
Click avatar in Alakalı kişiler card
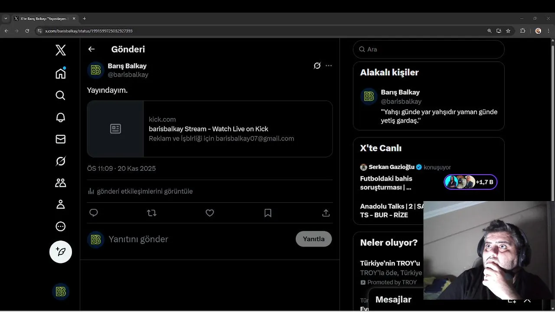tap(369, 97)
